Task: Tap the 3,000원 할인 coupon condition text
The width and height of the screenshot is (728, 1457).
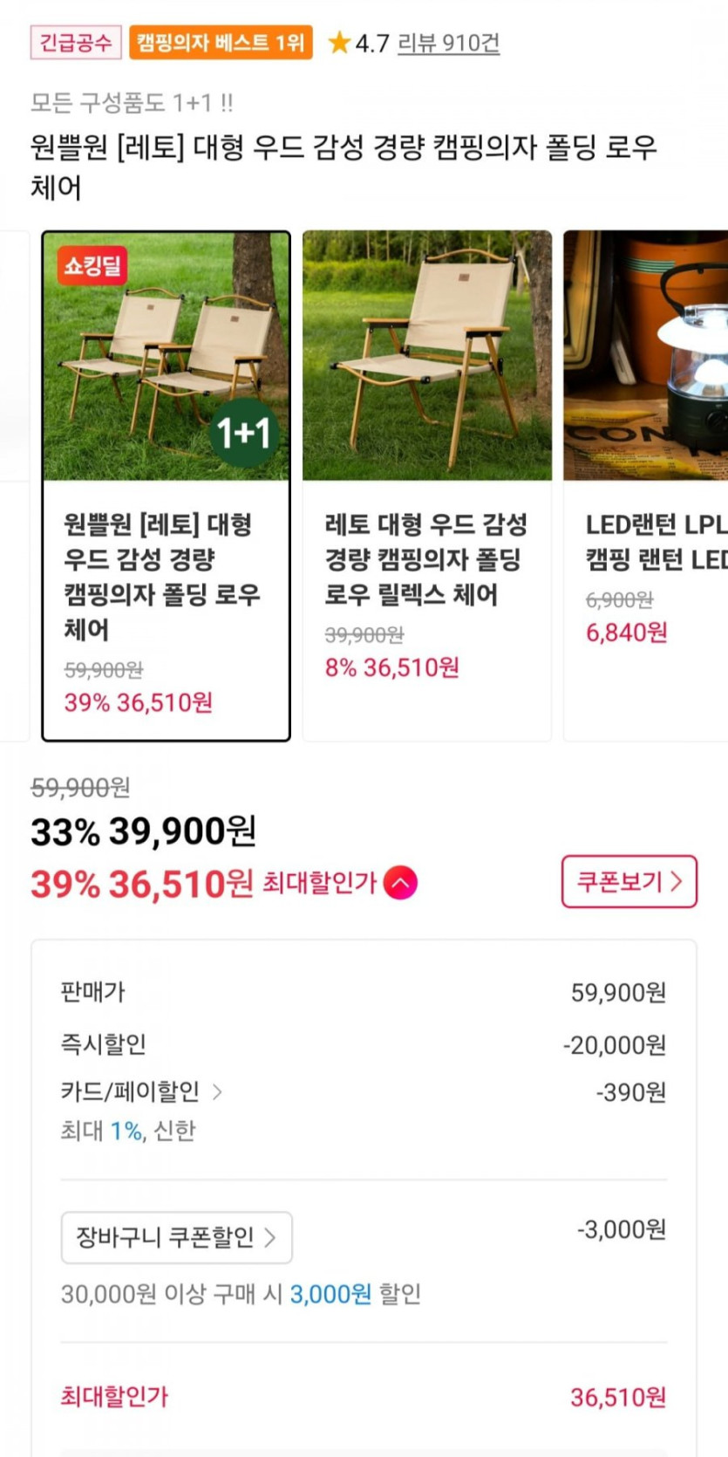Action: point(355,1294)
